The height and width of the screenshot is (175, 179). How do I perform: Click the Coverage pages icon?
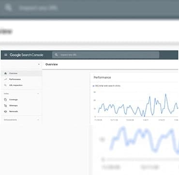coord(5,100)
